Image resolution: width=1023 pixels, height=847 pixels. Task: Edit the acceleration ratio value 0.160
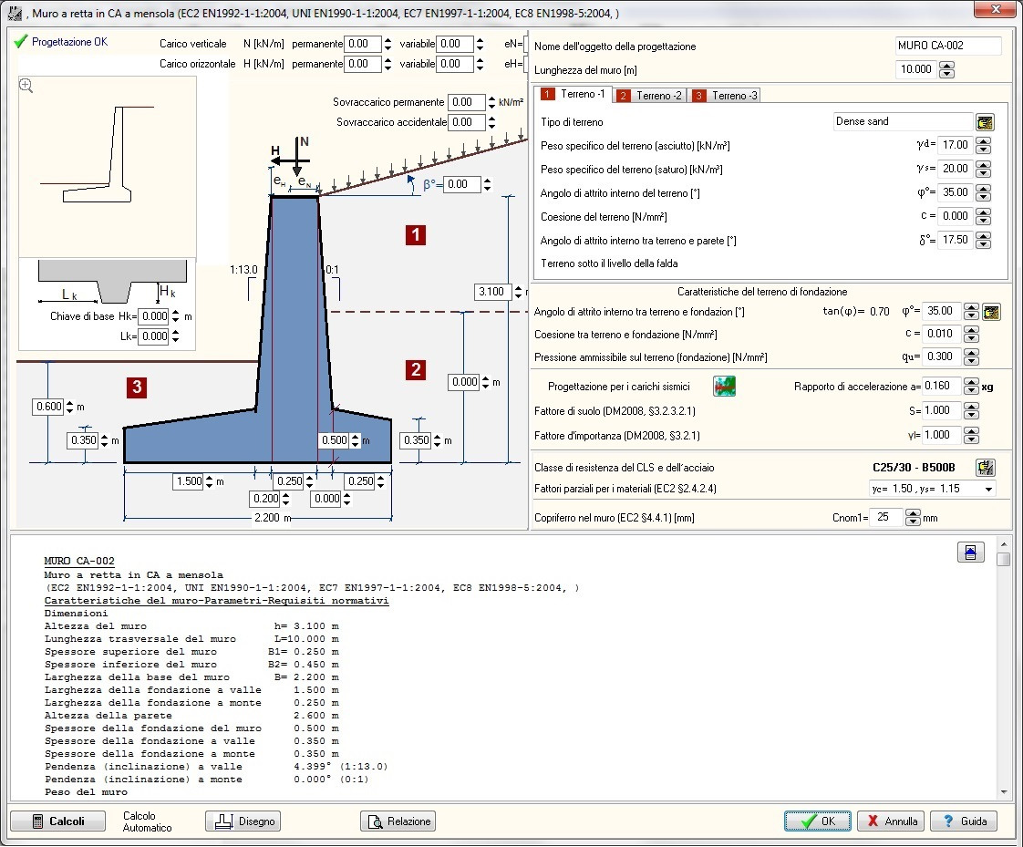point(942,386)
